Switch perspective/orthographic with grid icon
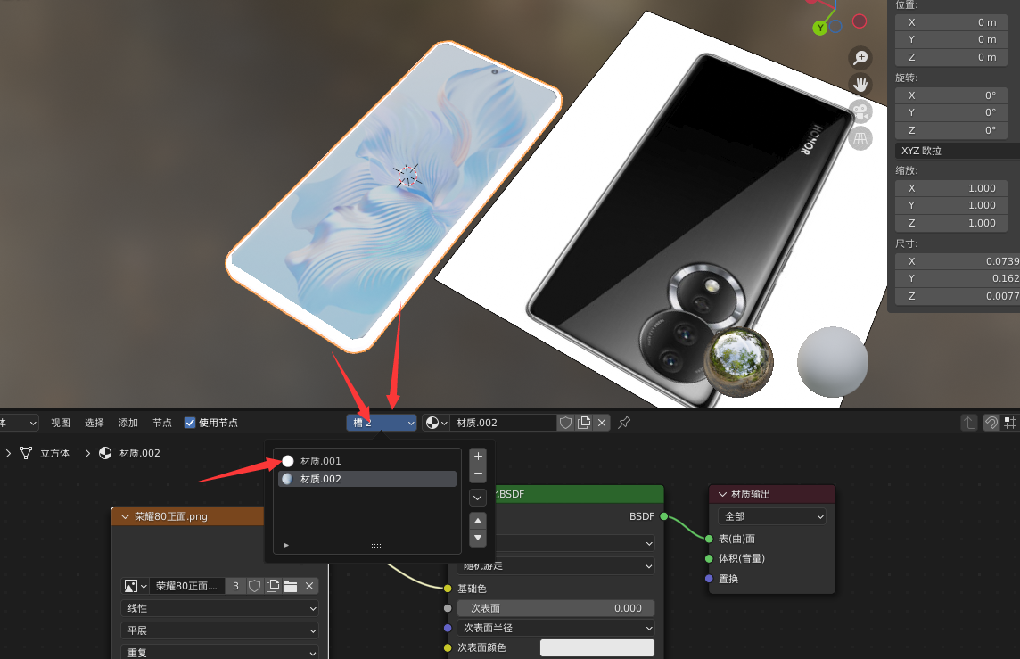Screen dimensions: 1020x659 tap(860, 138)
